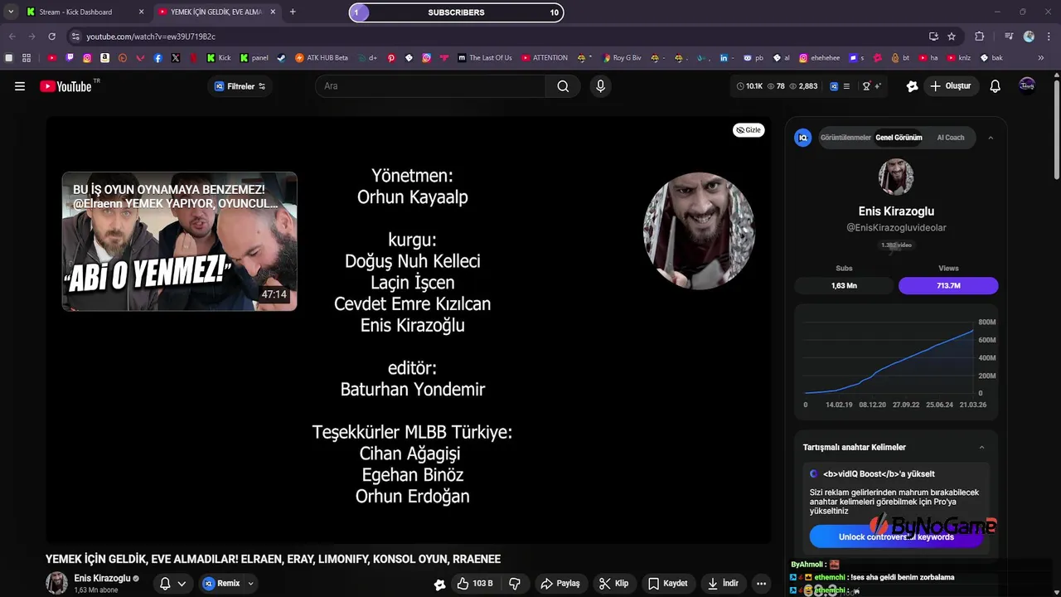Share the video with Paylaş

click(560, 584)
